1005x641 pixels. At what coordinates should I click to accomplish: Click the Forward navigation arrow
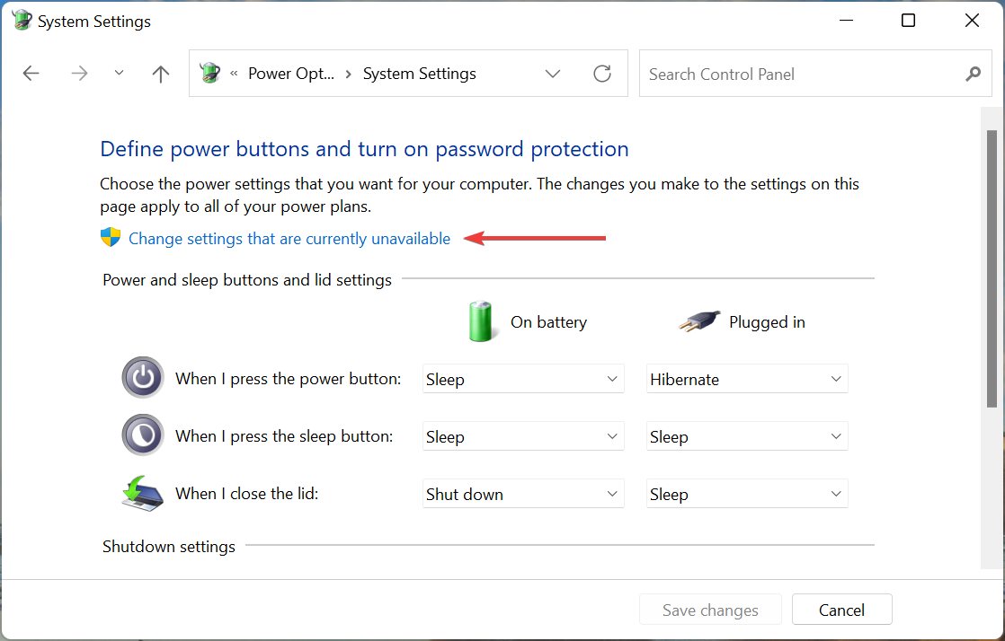pos(79,73)
